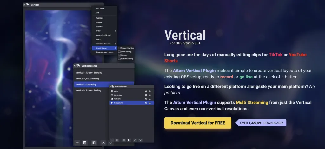This screenshot has height=149, width=325.
Task: Click Download Vertical for FREE button
Action: click(x=198, y=123)
